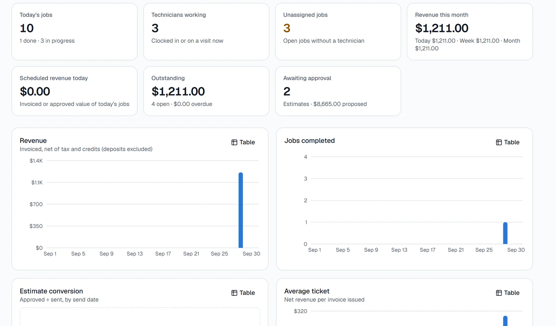Click the $320 axis label in Average ticket

301,311
